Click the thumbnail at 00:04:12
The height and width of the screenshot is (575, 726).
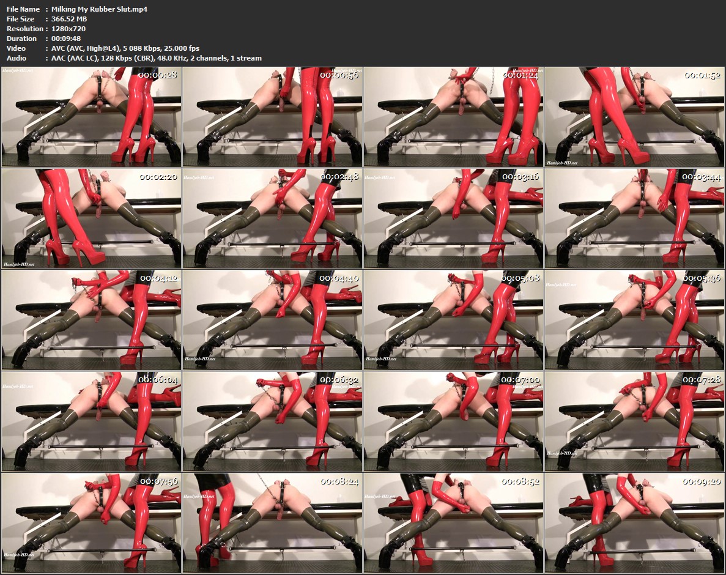92,319
